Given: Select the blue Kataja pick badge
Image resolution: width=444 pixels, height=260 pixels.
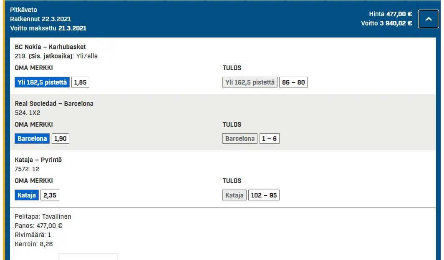Looking at the screenshot, I should [x=27, y=195].
